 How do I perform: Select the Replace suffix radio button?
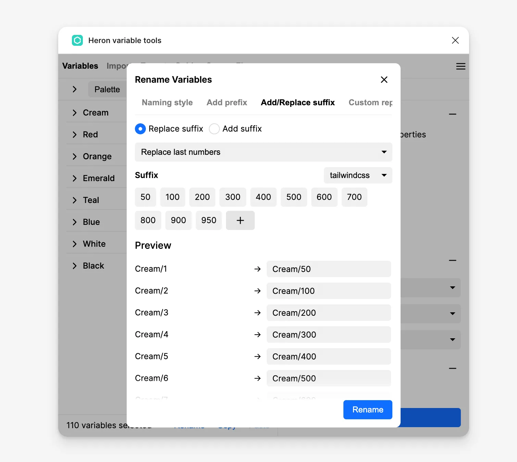pyautogui.click(x=140, y=129)
